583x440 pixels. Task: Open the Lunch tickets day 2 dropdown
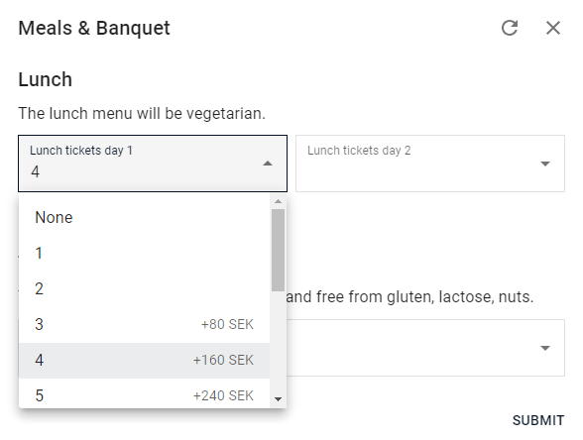pos(430,164)
